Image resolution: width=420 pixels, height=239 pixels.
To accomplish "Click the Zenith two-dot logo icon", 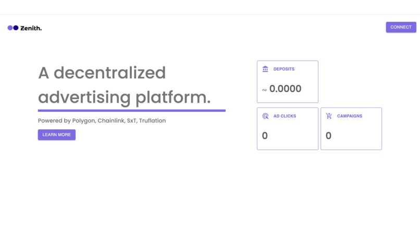I will (x=13, y=28).
